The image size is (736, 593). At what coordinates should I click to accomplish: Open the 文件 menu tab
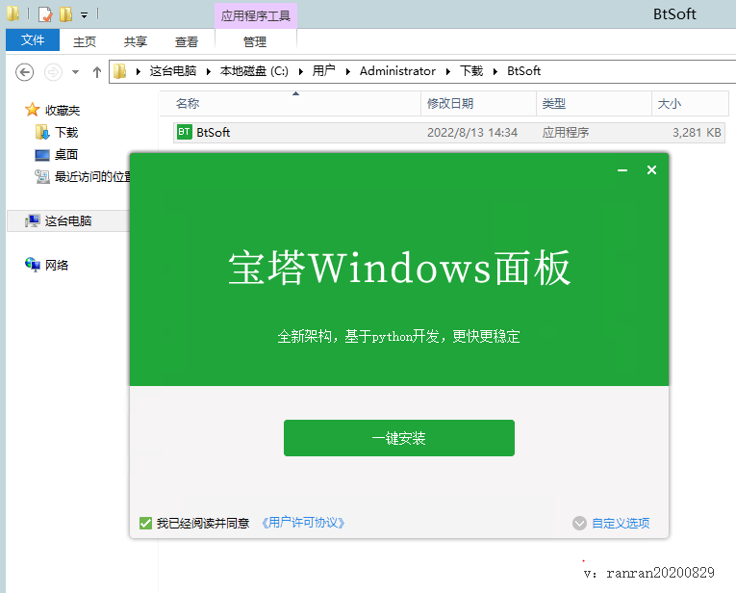33,40
